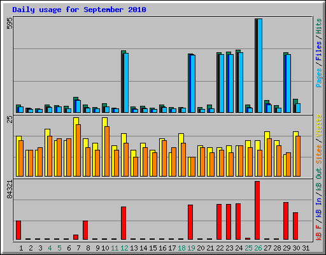
Task: Click green weekend day 25 label
Action: pyautogui.click(x=248, y=248)
